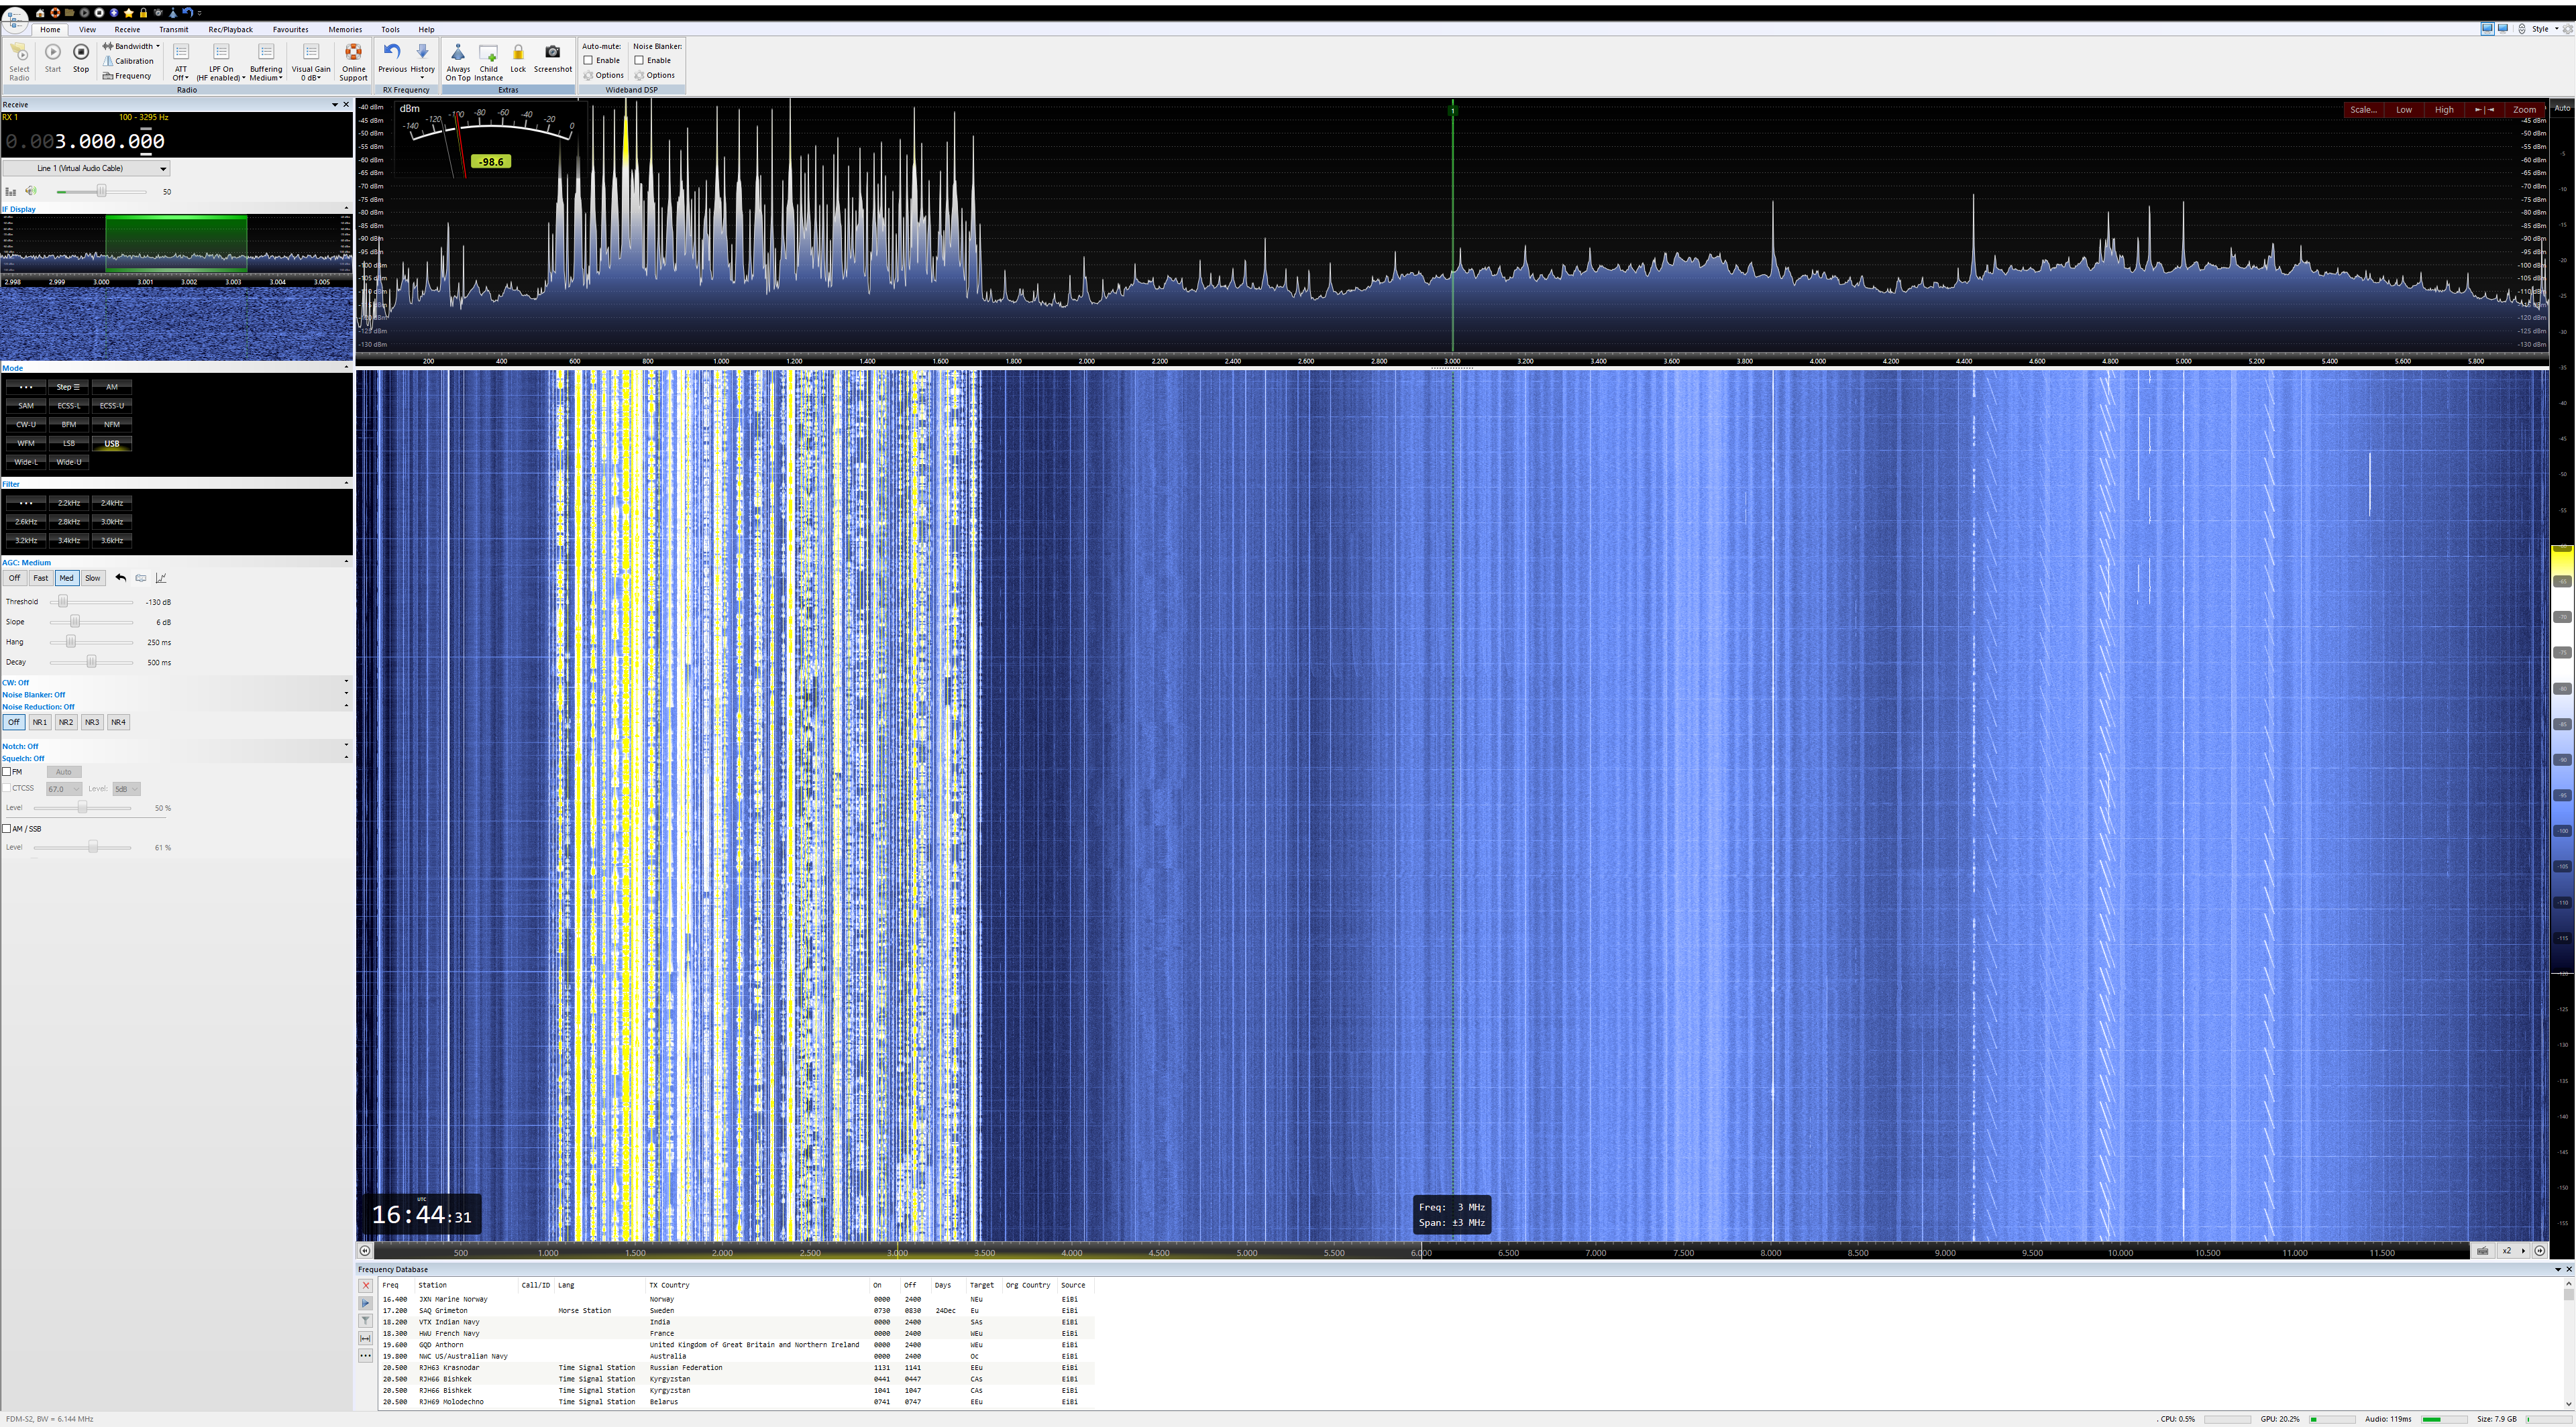Adjust the AGC Threshold slider

[x=63, y=603]
